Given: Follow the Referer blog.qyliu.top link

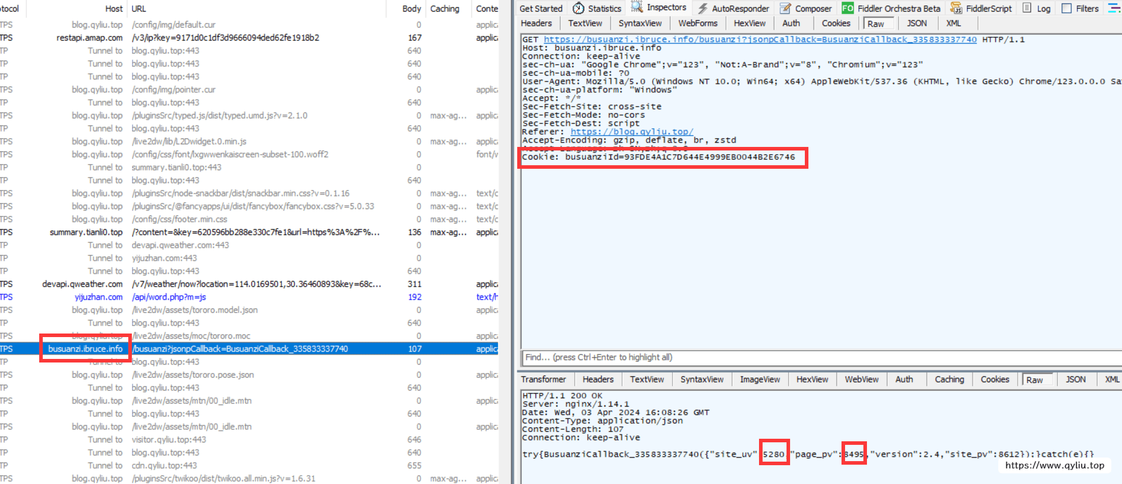Looking at the screenshot, I should tap(631, 132).
